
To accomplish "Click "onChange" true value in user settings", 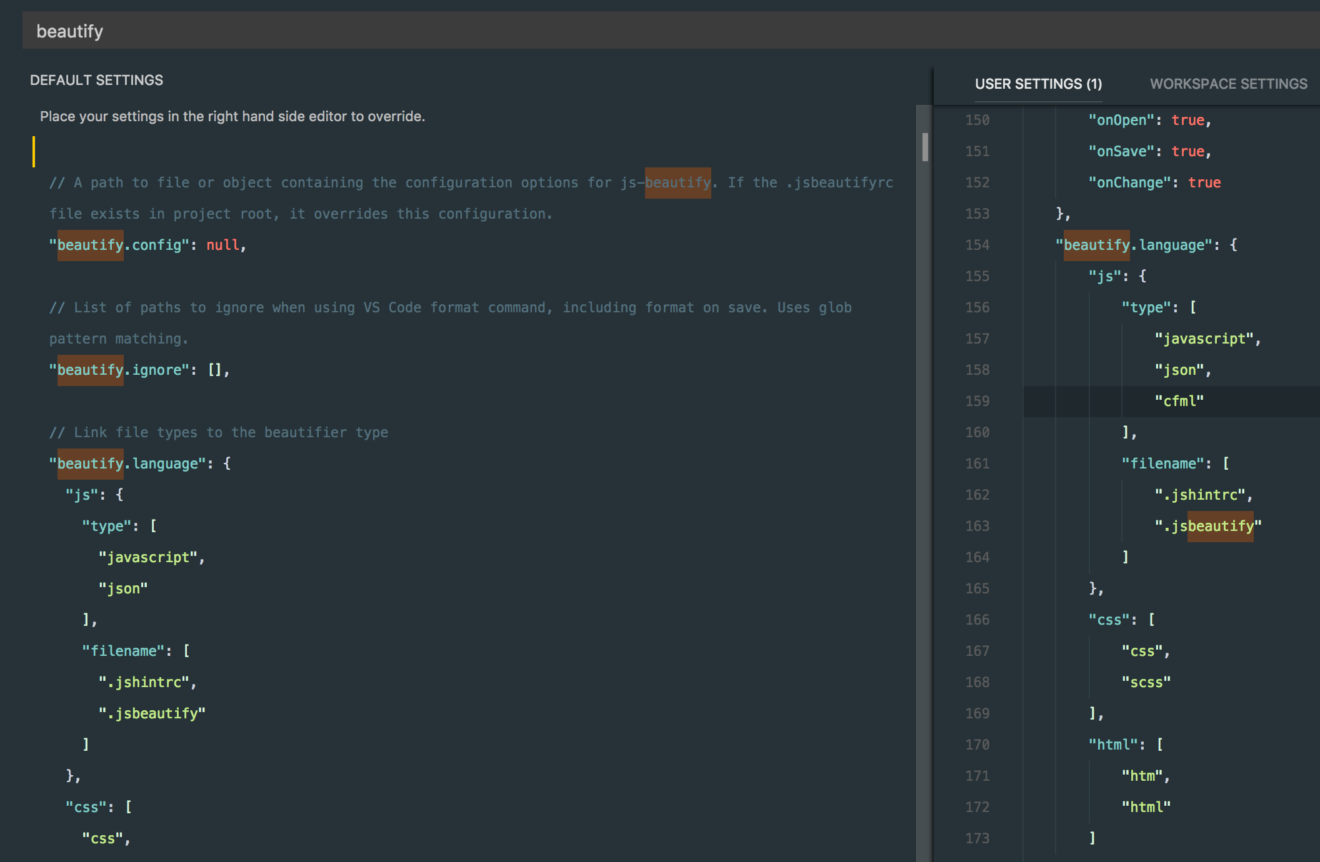I will tap(1204, 182).
